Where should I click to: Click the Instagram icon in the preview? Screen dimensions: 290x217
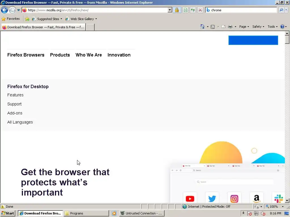pos(234,199)
